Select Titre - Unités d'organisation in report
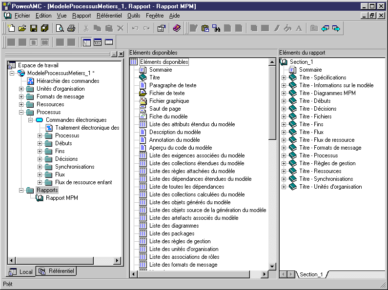The height and width of the screenshot is (290, 388). coord(330,187)
